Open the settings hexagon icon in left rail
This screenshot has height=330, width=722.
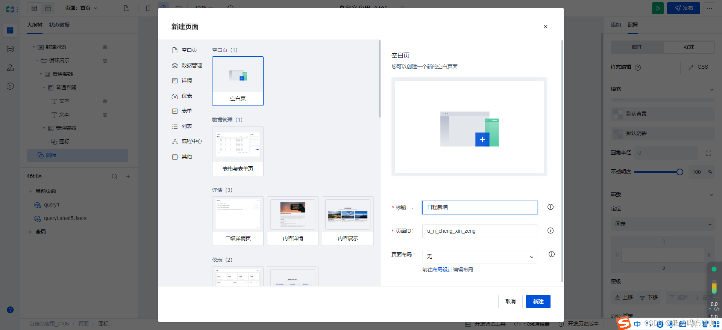point(10,86)
